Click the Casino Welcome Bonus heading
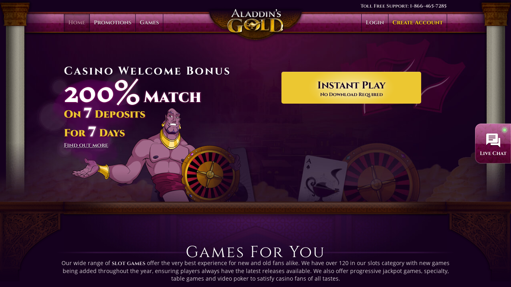The width and height of the screenshot is (511, 287). coord(147,71)
